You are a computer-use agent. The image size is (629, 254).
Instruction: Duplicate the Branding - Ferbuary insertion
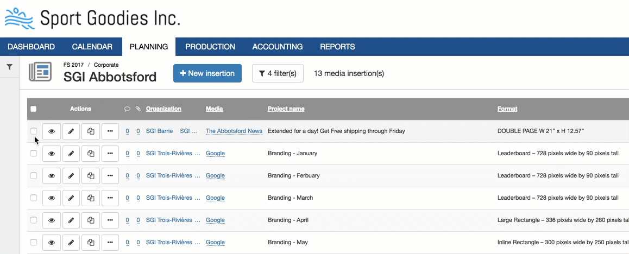tap(91, 176)
